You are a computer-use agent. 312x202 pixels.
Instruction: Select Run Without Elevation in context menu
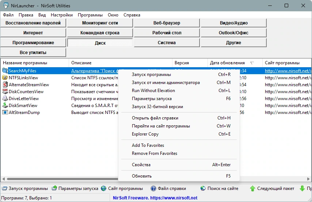coord(179,91)
